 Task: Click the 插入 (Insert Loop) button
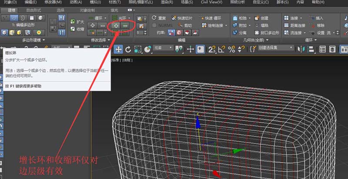317,18
